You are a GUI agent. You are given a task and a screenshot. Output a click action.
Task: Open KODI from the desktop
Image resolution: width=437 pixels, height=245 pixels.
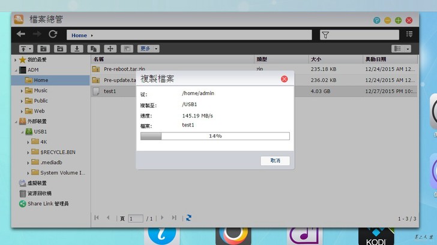coord(376,237)
